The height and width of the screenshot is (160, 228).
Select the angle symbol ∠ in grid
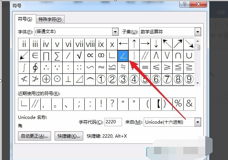[x=123, y=56]
